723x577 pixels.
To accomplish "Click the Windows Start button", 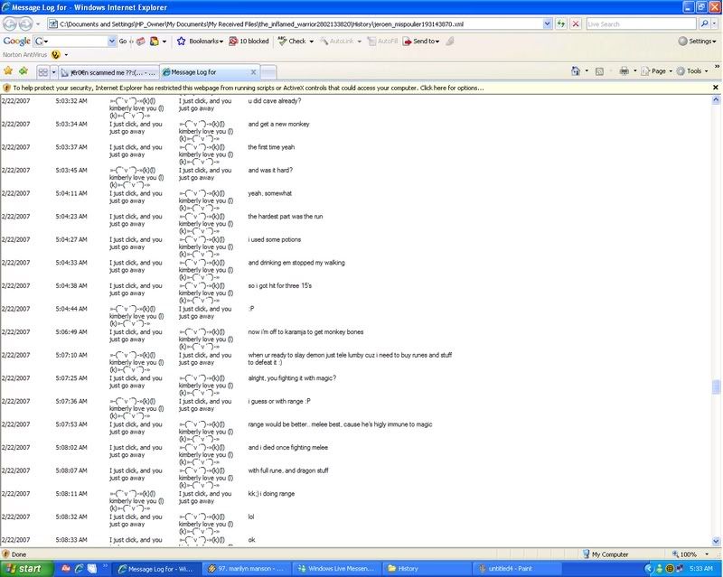I will pos(28,569).
